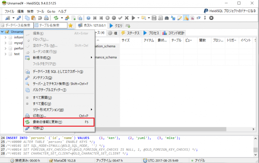Open the 検索 menu

(30, 11)
